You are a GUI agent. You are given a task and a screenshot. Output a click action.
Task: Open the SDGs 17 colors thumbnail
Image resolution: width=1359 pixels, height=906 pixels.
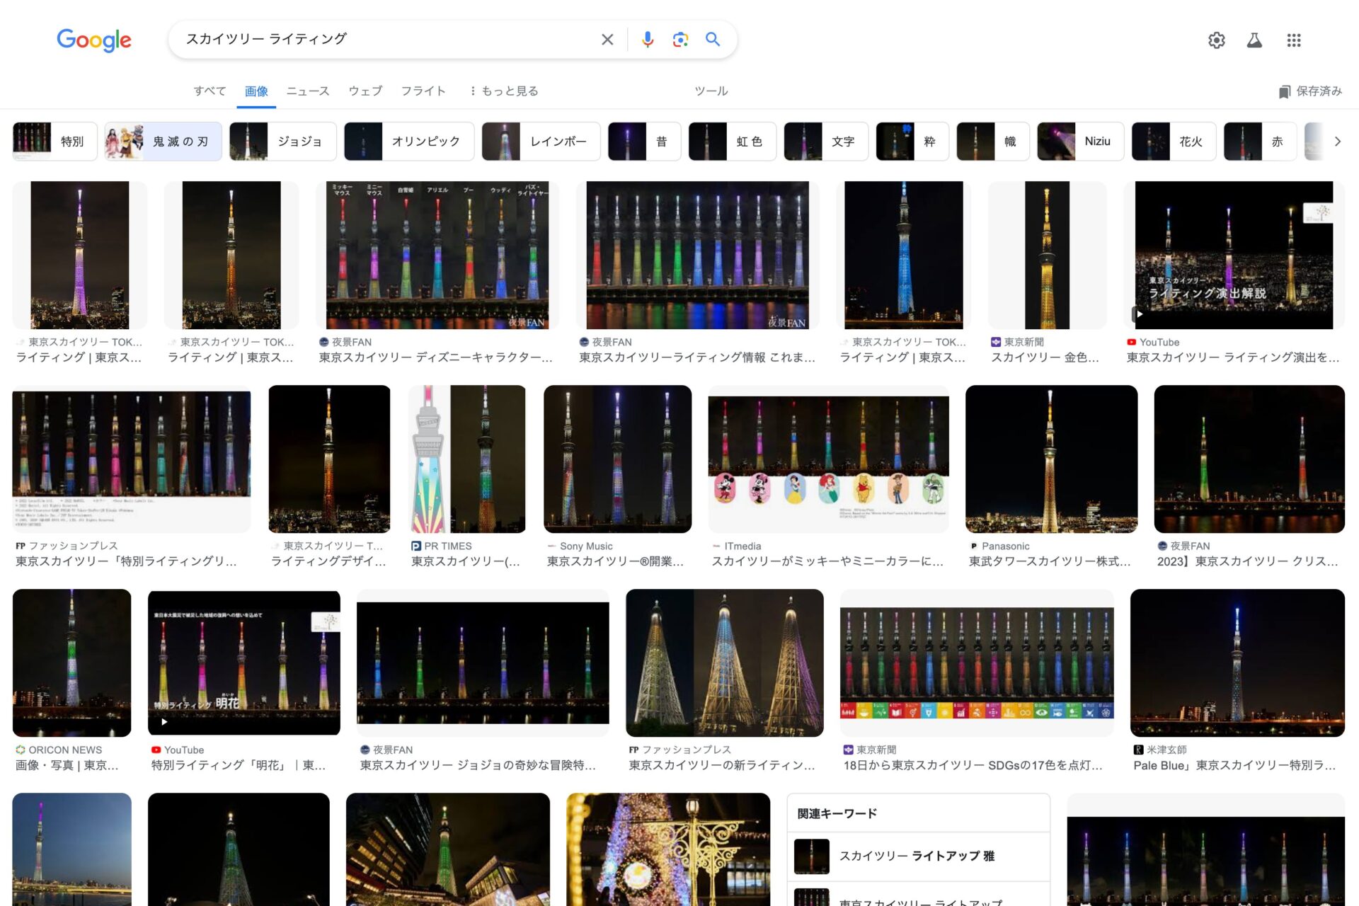click(977, 663)
